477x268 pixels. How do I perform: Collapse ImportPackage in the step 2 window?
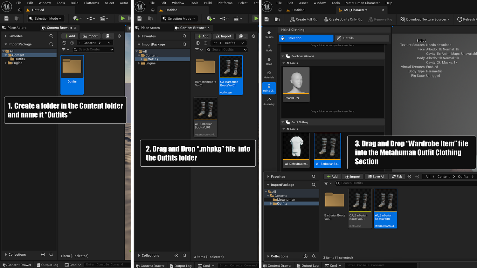(139, 44)
